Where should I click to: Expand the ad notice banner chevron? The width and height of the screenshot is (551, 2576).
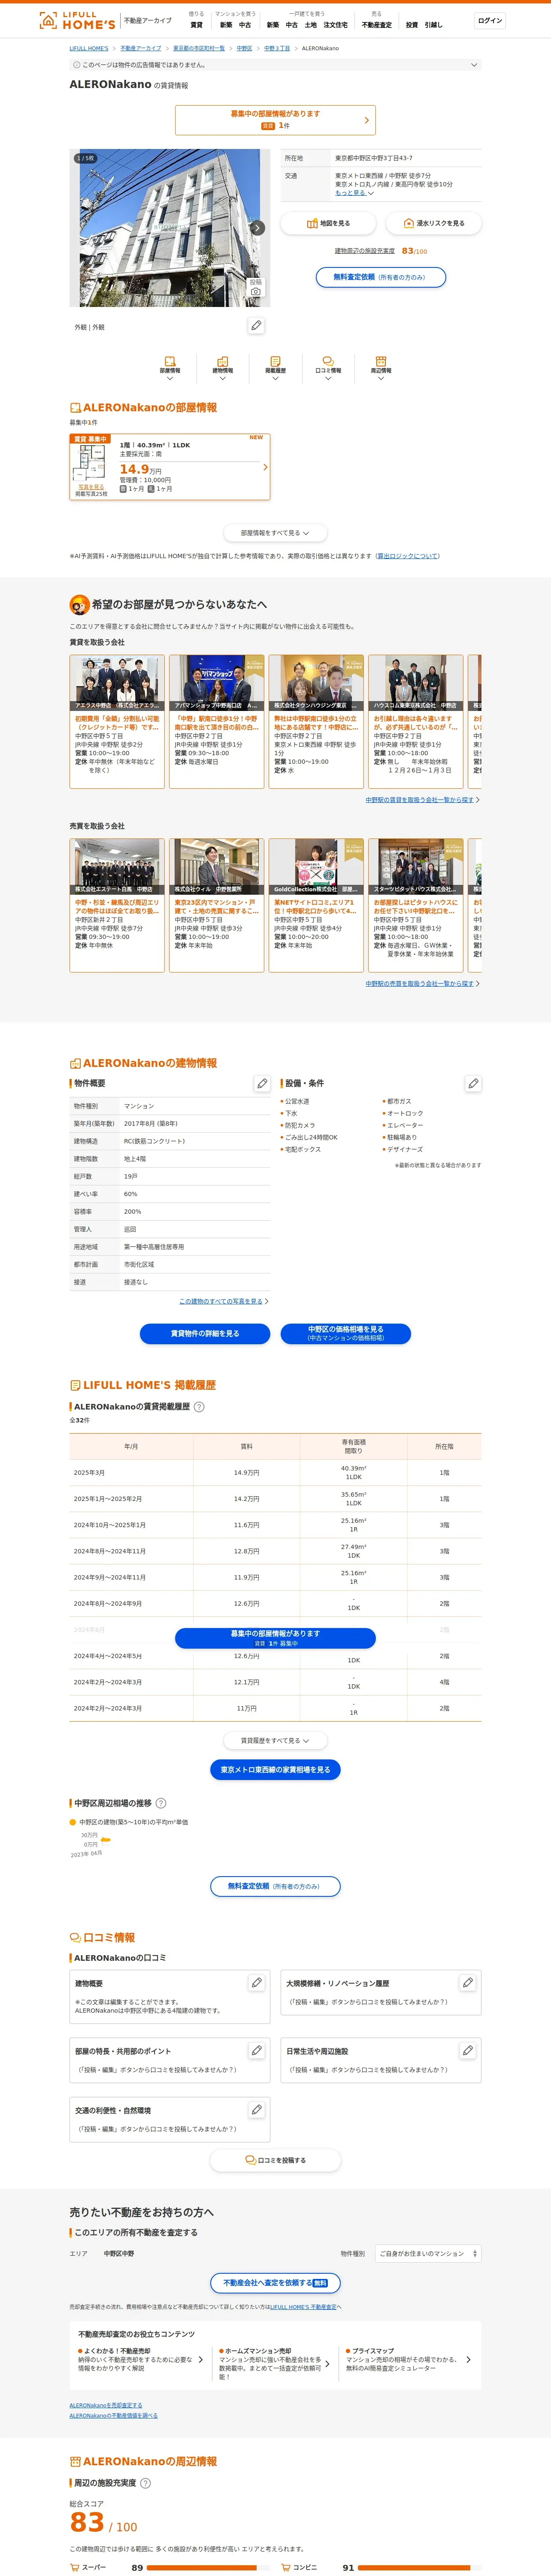point(474,65)
